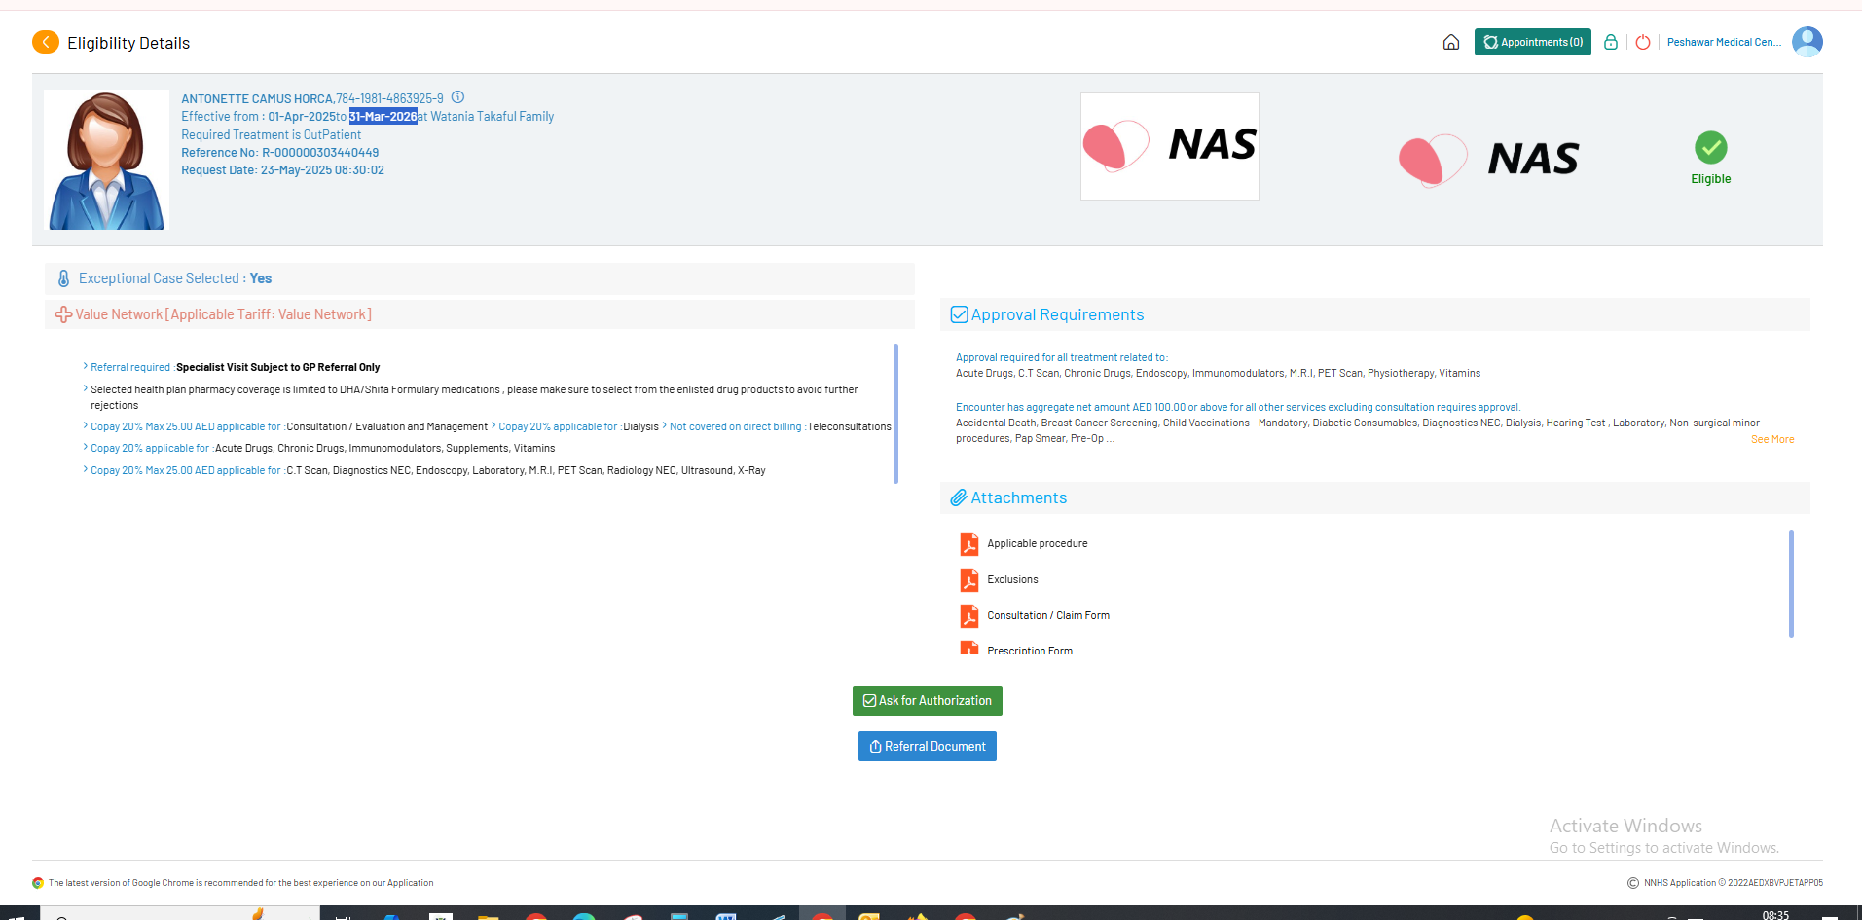This screenshot has height=920, width=1862.
Task: Click the patient photo thumbnail
Action: (x=106, y=160)
